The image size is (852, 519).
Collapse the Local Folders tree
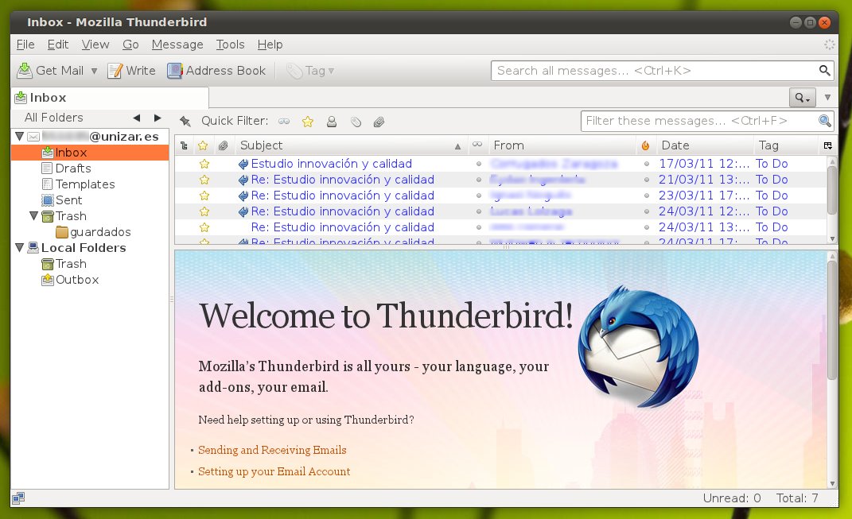(x=20, y=247)
